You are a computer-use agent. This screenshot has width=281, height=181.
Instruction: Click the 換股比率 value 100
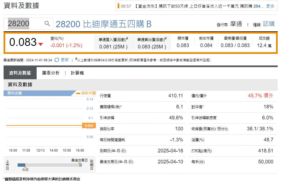pos(179,129)
